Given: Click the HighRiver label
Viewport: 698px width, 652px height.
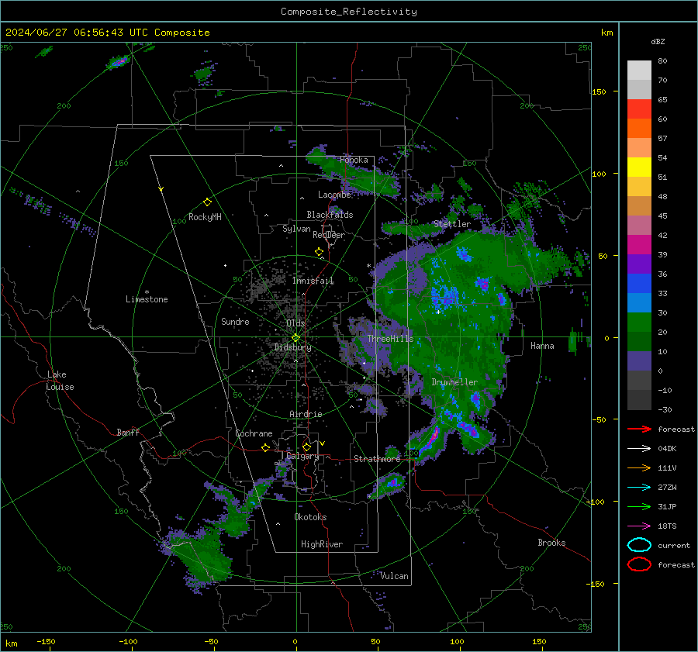Looking at the screenshot, I should 322,544.
